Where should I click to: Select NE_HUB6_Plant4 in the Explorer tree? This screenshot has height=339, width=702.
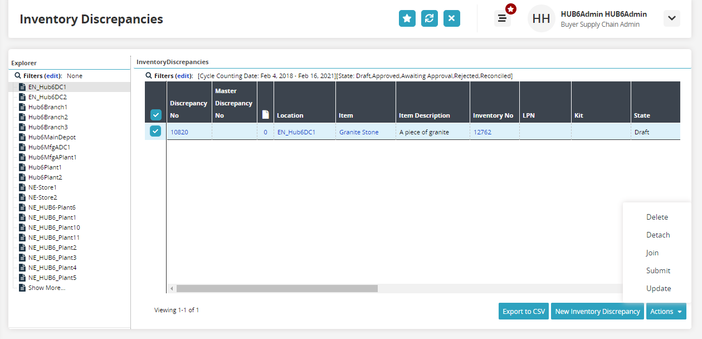52,268
